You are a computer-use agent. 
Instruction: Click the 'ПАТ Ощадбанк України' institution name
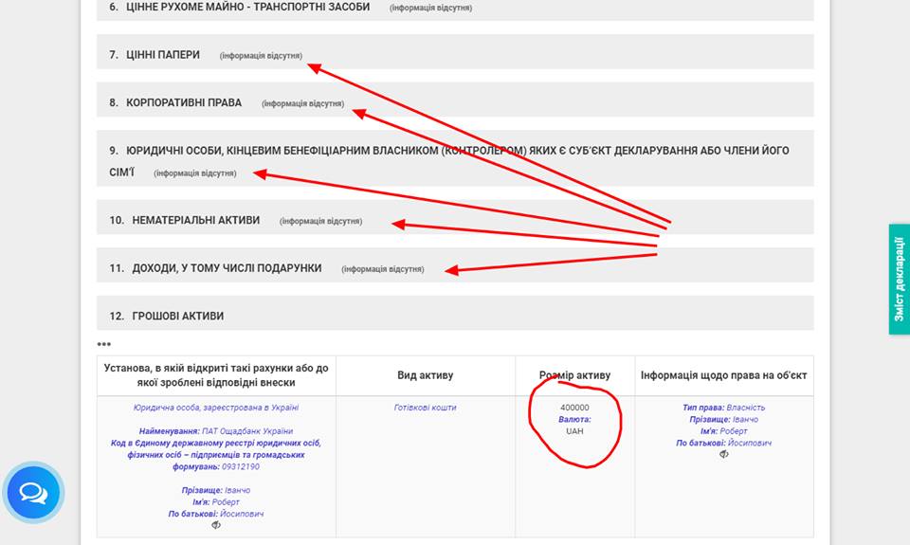click(x=240, y=430)
